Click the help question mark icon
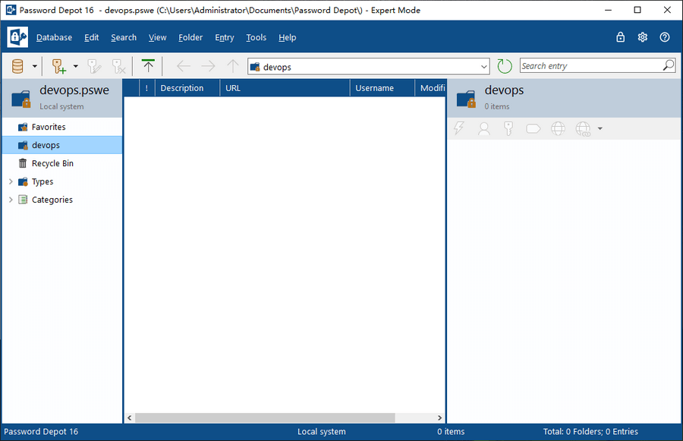683x441 pixels. click(x=665, y=37)
